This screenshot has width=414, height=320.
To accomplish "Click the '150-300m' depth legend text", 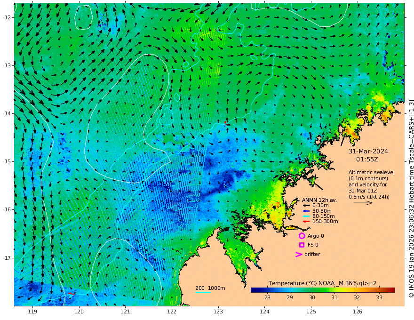I will (325, 222).
